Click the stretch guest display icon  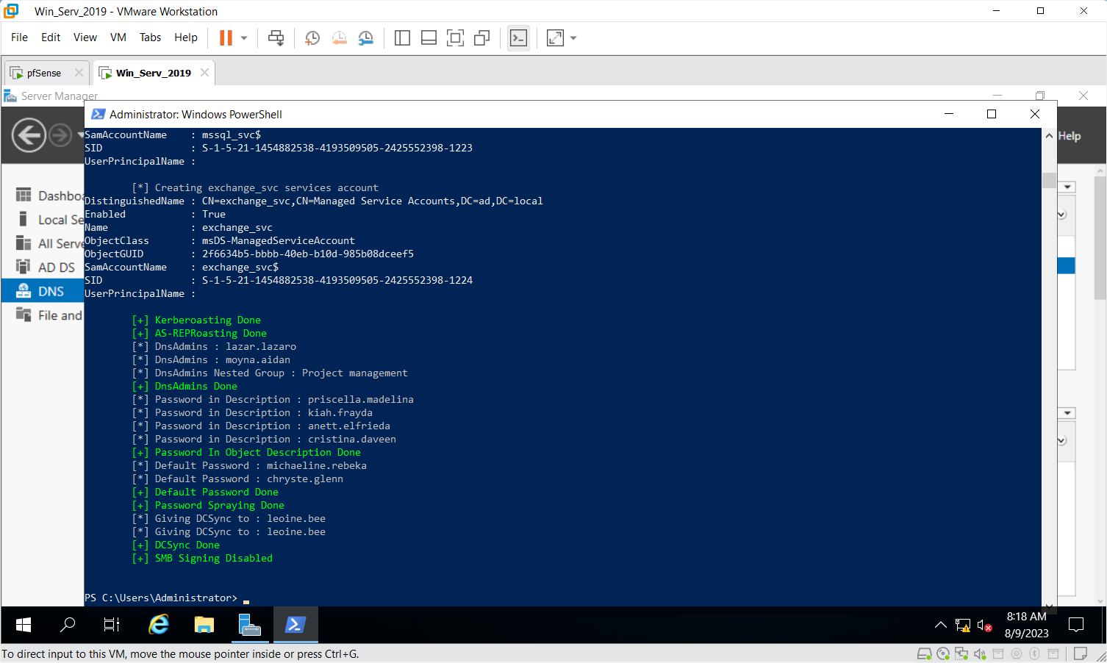point(556,37)
